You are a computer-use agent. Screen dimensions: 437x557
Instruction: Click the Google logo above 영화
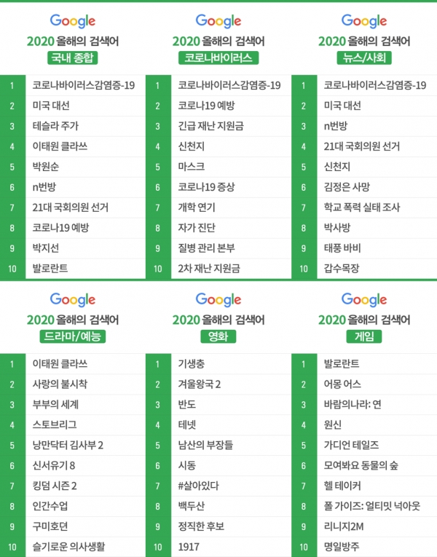point(219,300)
